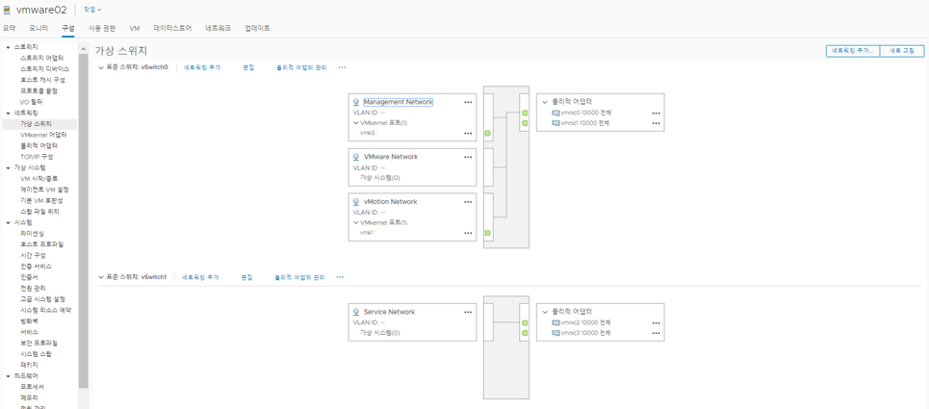Click the vmware02 host icon

[7, 10]
